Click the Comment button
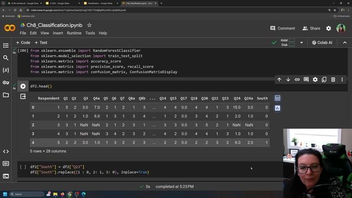This screenshot has width=352, height=198. (x=282, y=28)
